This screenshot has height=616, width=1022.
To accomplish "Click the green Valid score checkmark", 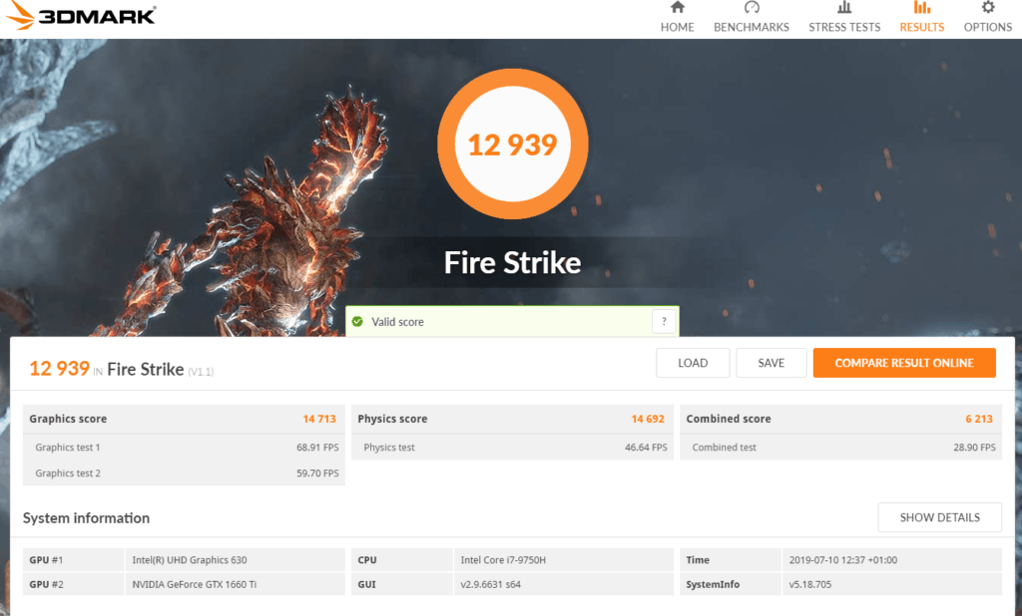I will coord(357,322).
